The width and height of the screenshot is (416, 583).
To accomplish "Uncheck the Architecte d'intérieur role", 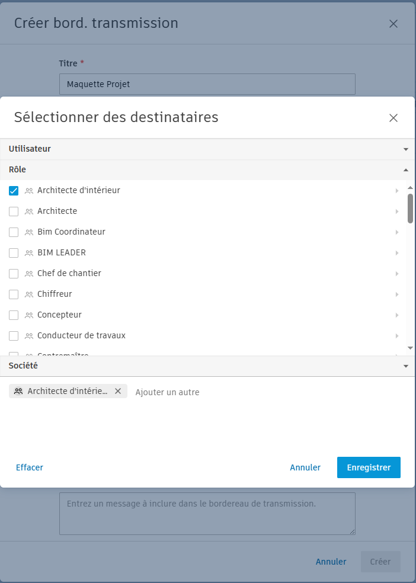I will [14, 191].
